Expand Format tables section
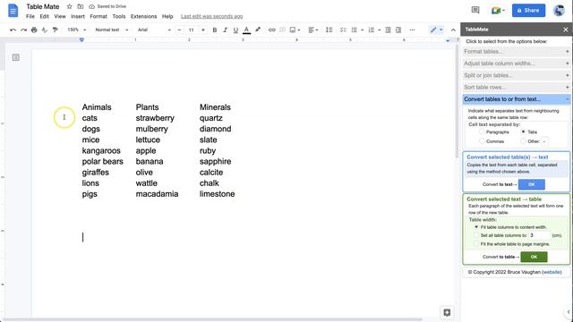Viewport: 573px width, 322px height. coord(516,52)
